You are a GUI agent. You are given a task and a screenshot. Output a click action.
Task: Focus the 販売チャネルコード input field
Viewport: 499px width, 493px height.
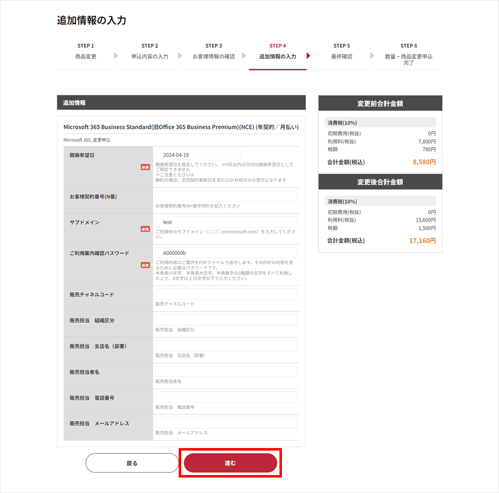(226, 294)
